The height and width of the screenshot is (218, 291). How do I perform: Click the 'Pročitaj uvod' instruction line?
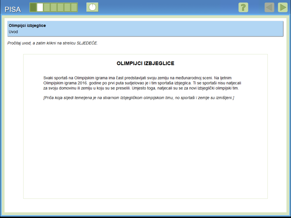tap(53, 43)
